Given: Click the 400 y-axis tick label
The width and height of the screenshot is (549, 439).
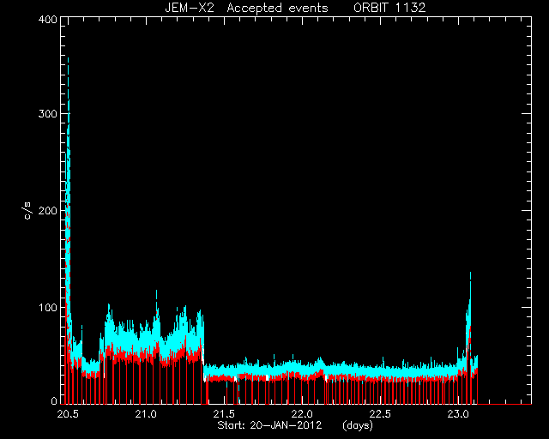Looking at the screenshot, I should (47, 19).
